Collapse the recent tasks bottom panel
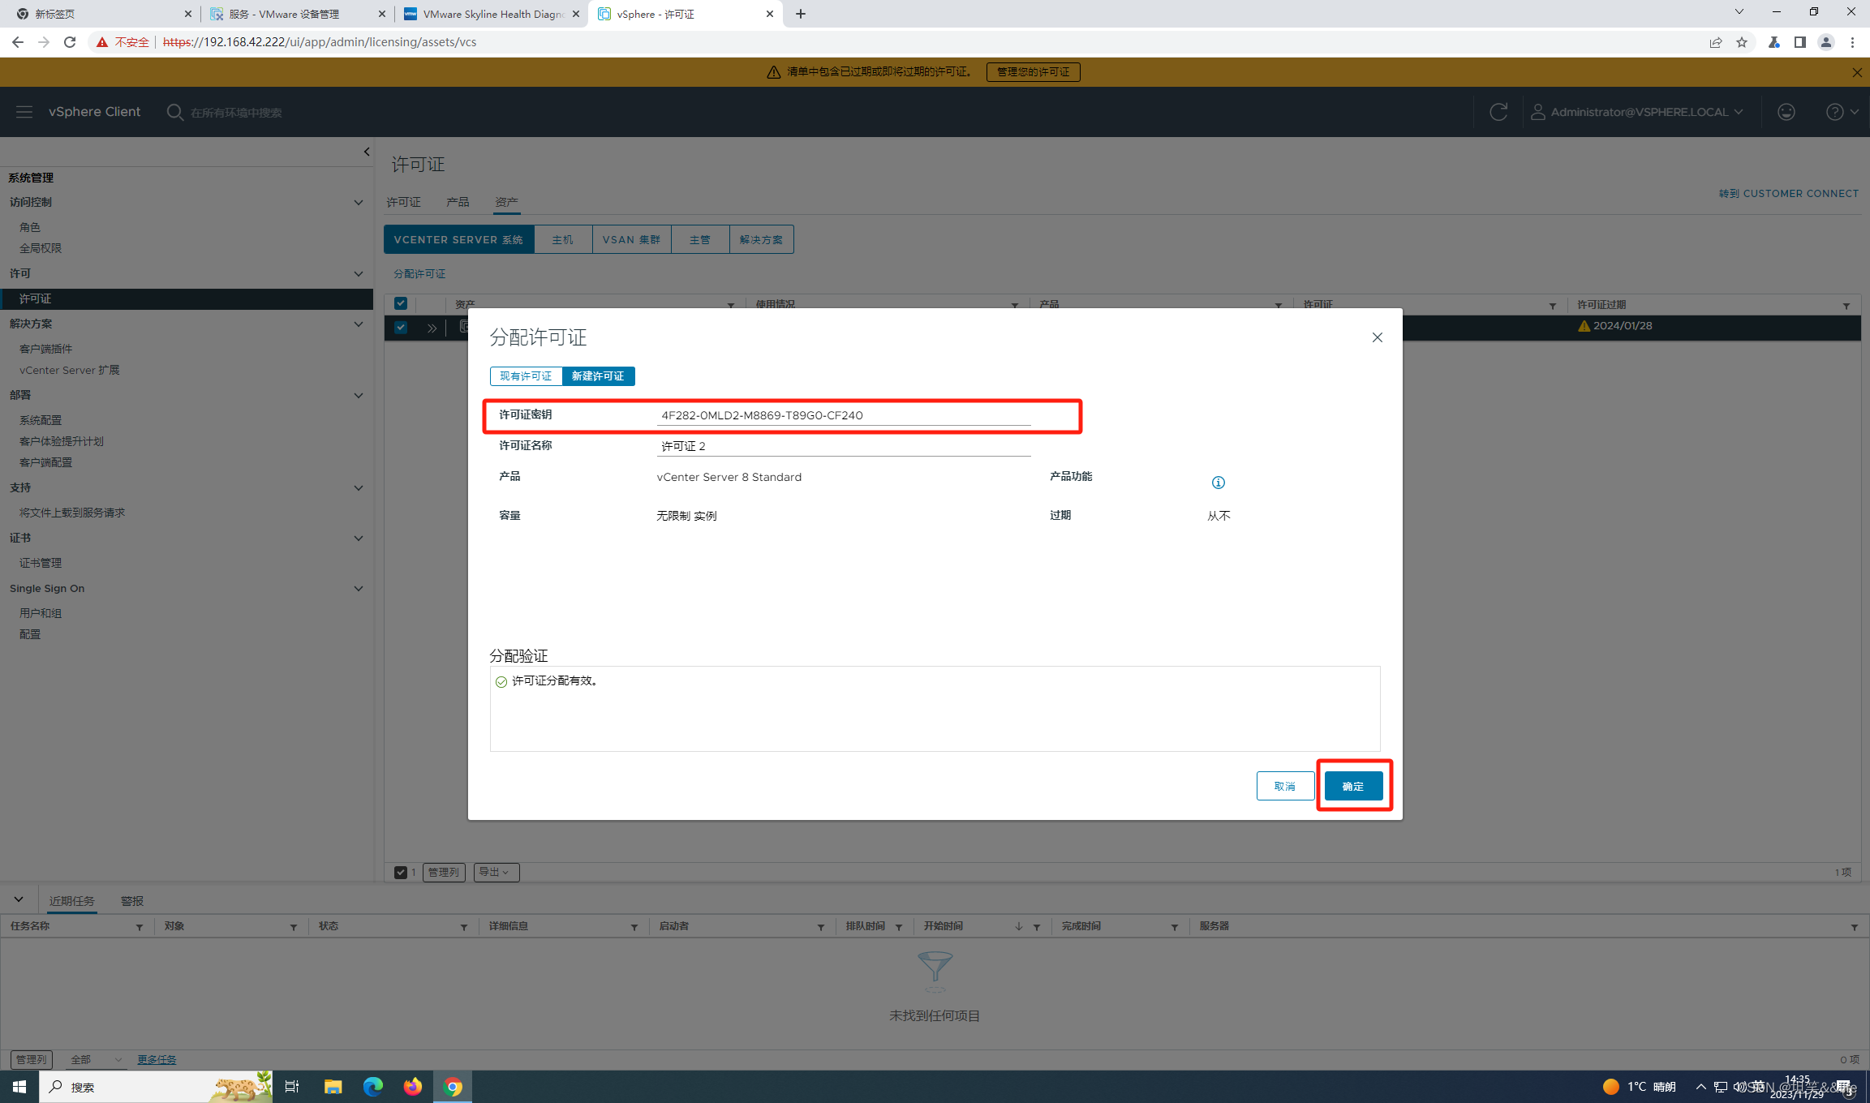The image size is (1870, 1103). 18,899
